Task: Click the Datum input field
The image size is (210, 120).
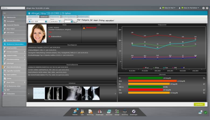Action: [x=56, y=21]
